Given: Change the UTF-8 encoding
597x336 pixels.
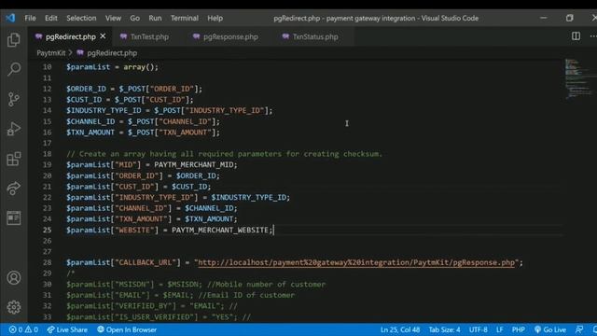Looking at the screenshot, I should point(478,329).
